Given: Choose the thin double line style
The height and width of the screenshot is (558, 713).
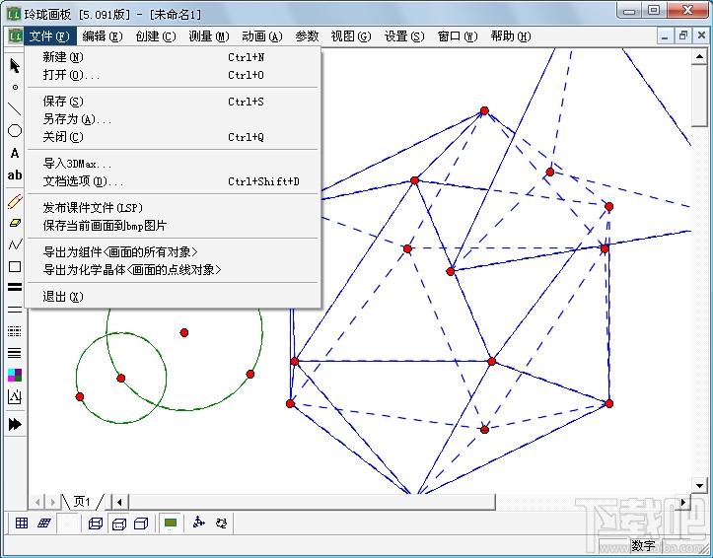Looking at the screenshot, I should tap(15, 310).
